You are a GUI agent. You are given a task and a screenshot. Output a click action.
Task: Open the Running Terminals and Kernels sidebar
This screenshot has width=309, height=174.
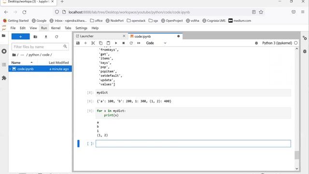4,51
